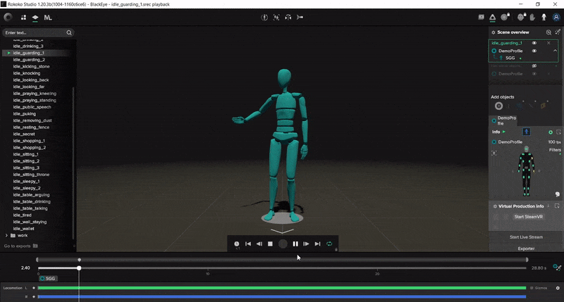Pause playback with the pause button

295,244
